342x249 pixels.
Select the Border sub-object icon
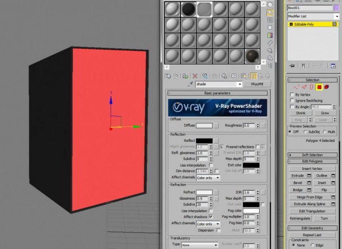click(311, 87)
